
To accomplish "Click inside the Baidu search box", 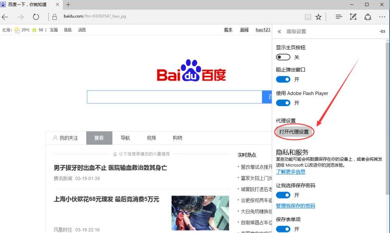I will (175, 97).
